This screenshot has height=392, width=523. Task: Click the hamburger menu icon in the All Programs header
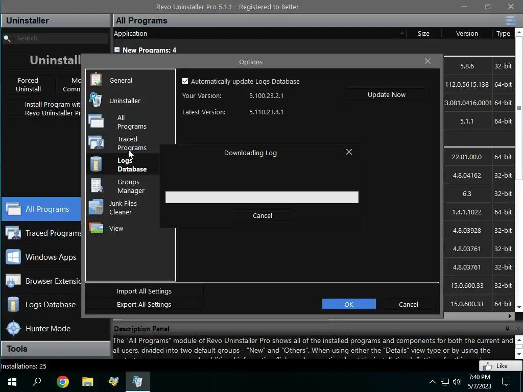pyautogui.click(x=511, y=20)
